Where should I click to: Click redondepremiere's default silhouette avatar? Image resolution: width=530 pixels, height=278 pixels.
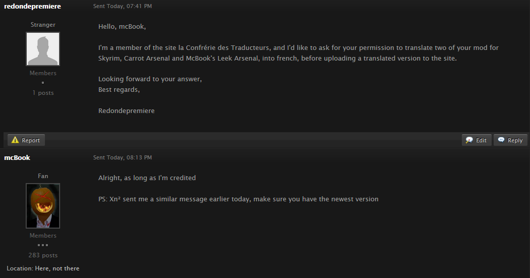43,49
